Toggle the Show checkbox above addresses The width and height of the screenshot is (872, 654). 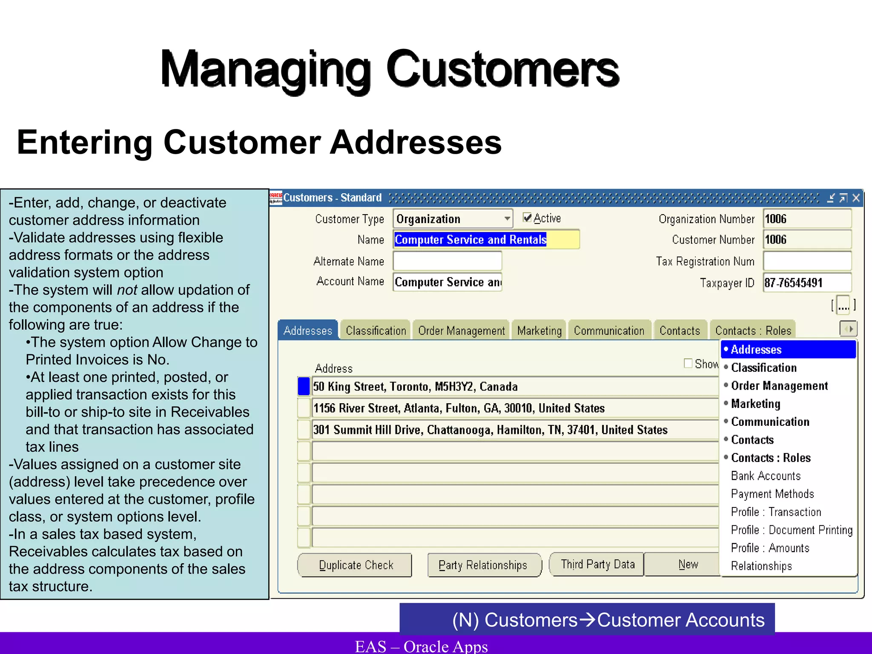click(x=688, y=363)
